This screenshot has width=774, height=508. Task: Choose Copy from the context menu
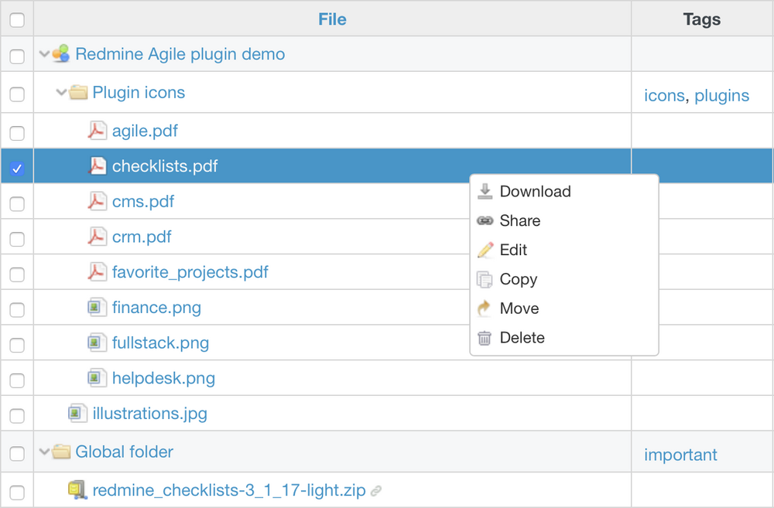tap(518, 279)
